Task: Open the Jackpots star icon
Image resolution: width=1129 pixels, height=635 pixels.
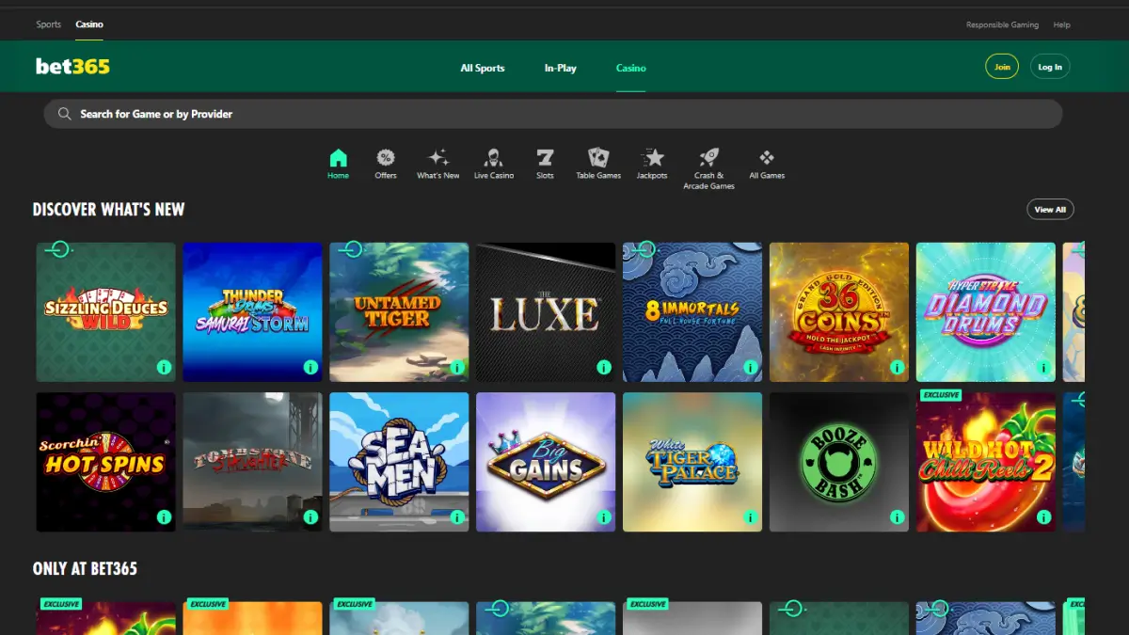Action: pyautogui.click(x=652, y=158)
